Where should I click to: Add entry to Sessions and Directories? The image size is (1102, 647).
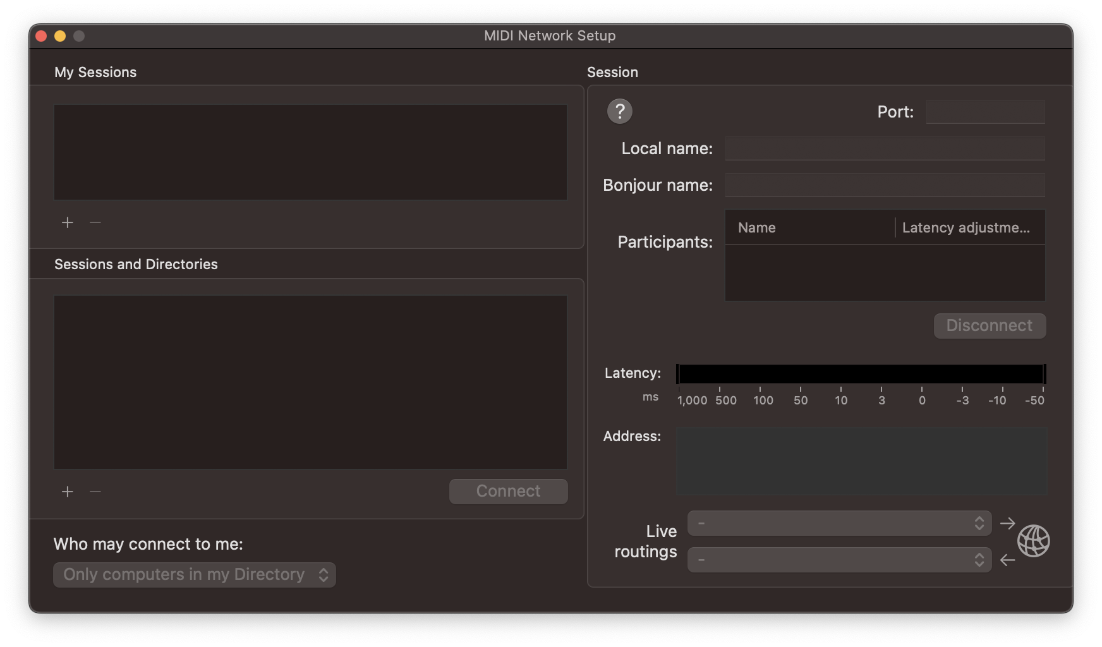pos(68,492)
